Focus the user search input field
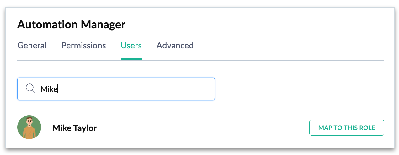Viewport: 399px width, 155px height. pyautogui.click(x=125, y=89)
